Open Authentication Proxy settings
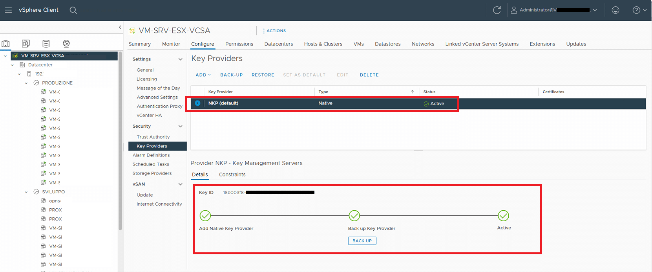Screen dimensions: 652x272 (x=159, y=106)
